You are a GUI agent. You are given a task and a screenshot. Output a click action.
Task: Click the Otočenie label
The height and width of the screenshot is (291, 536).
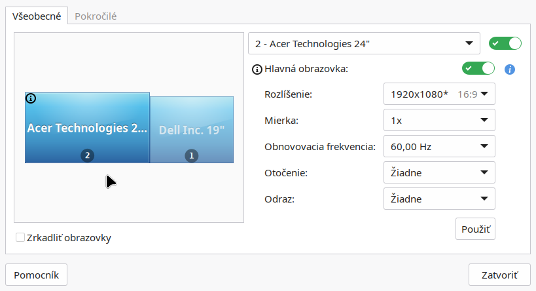click(x=286, y=173)
